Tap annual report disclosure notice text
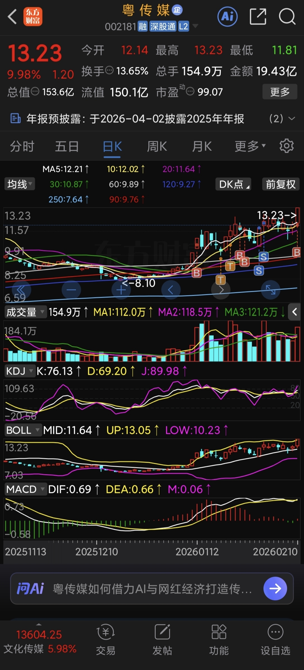 click(x=135, y=118)
